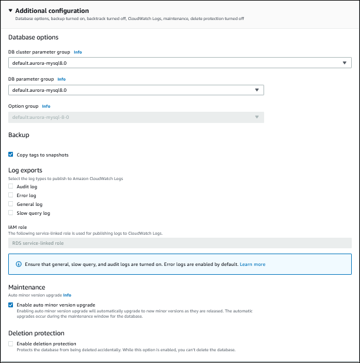The width and height of the screenshot is (360, 363).
Task: Click Info next to Option group
Action: pyautogui.click(x=46, y=106)
